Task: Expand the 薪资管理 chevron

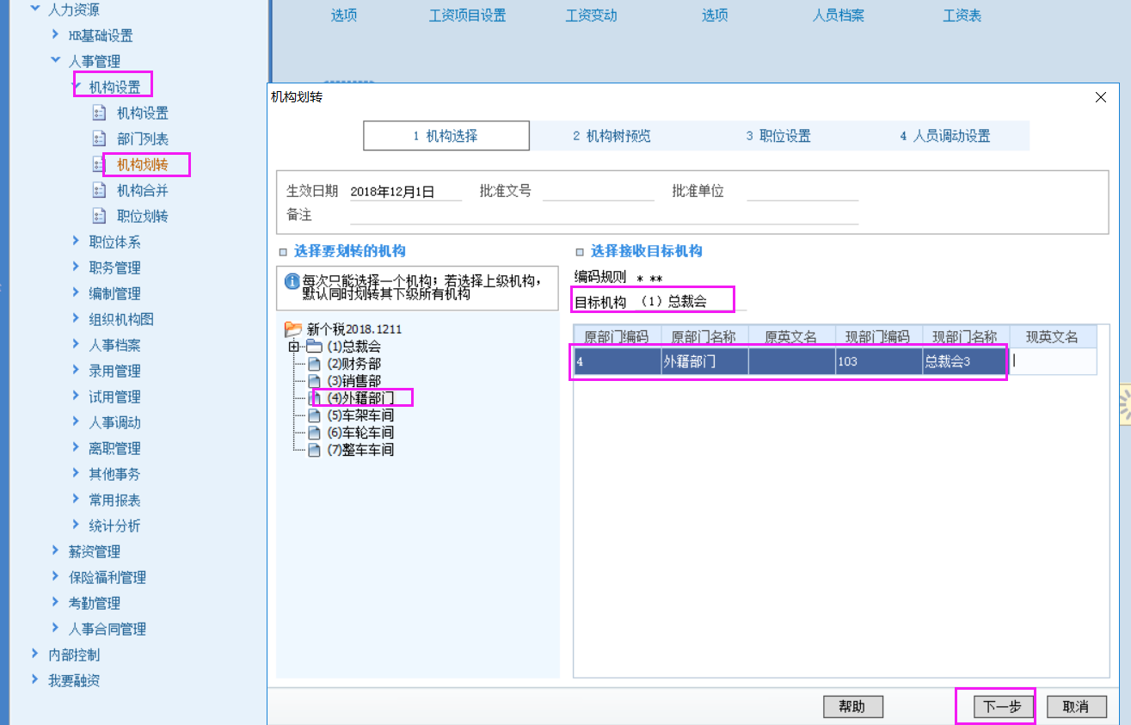Action: (56, 551)
